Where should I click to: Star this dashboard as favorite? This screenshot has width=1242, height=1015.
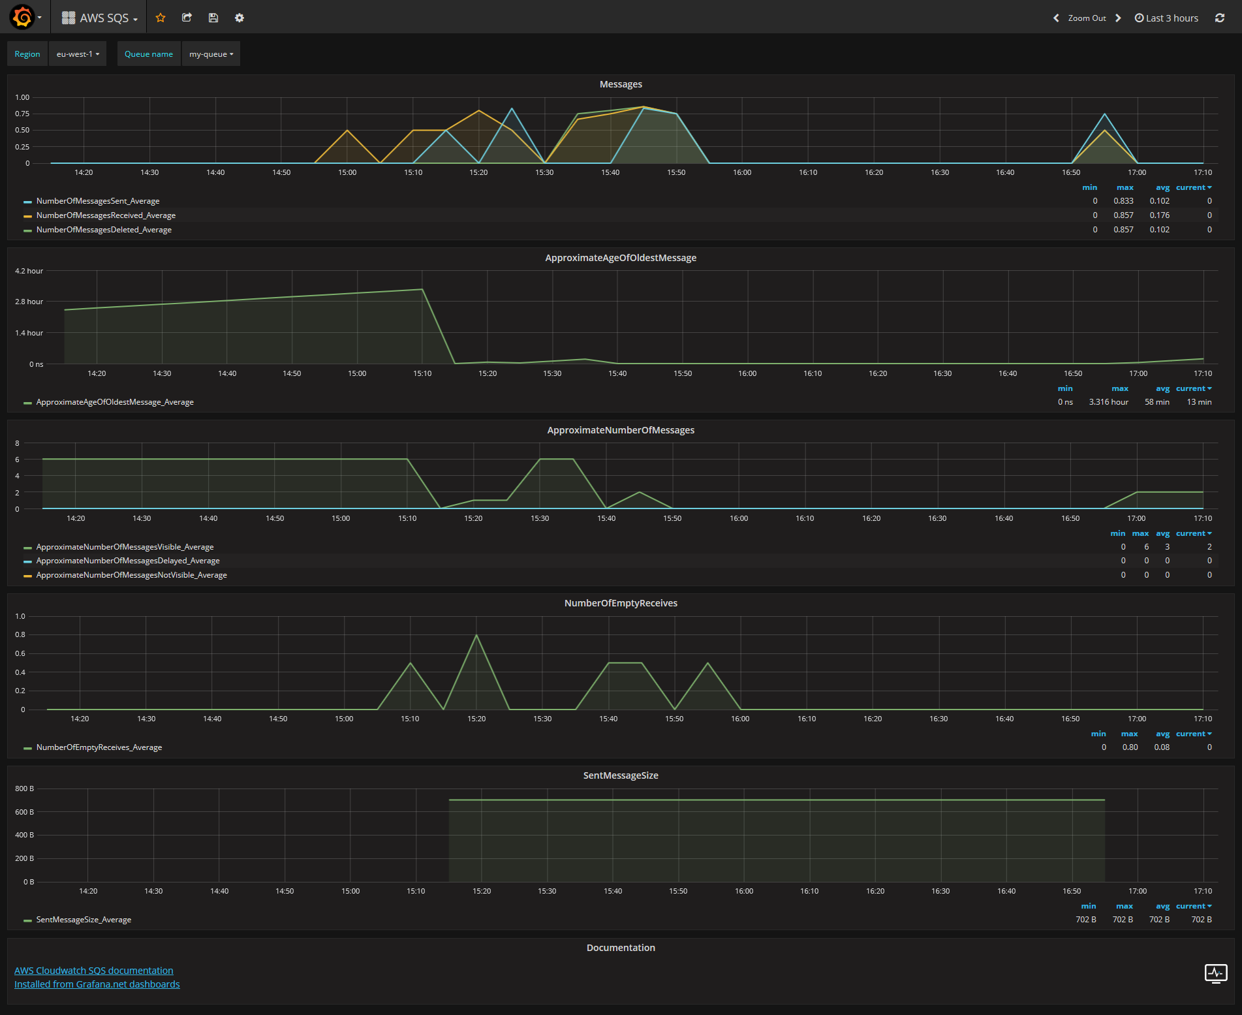pos(161,18)
